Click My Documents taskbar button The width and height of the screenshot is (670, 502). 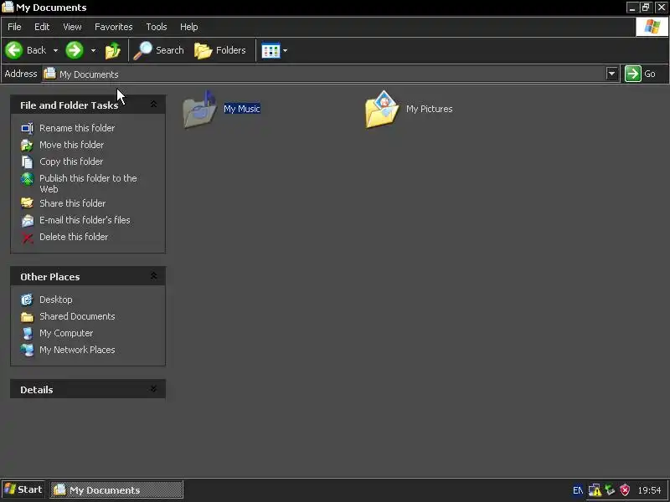116,489
